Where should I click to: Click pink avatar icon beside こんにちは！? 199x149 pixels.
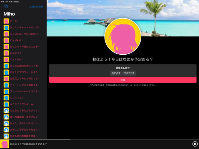6,59
